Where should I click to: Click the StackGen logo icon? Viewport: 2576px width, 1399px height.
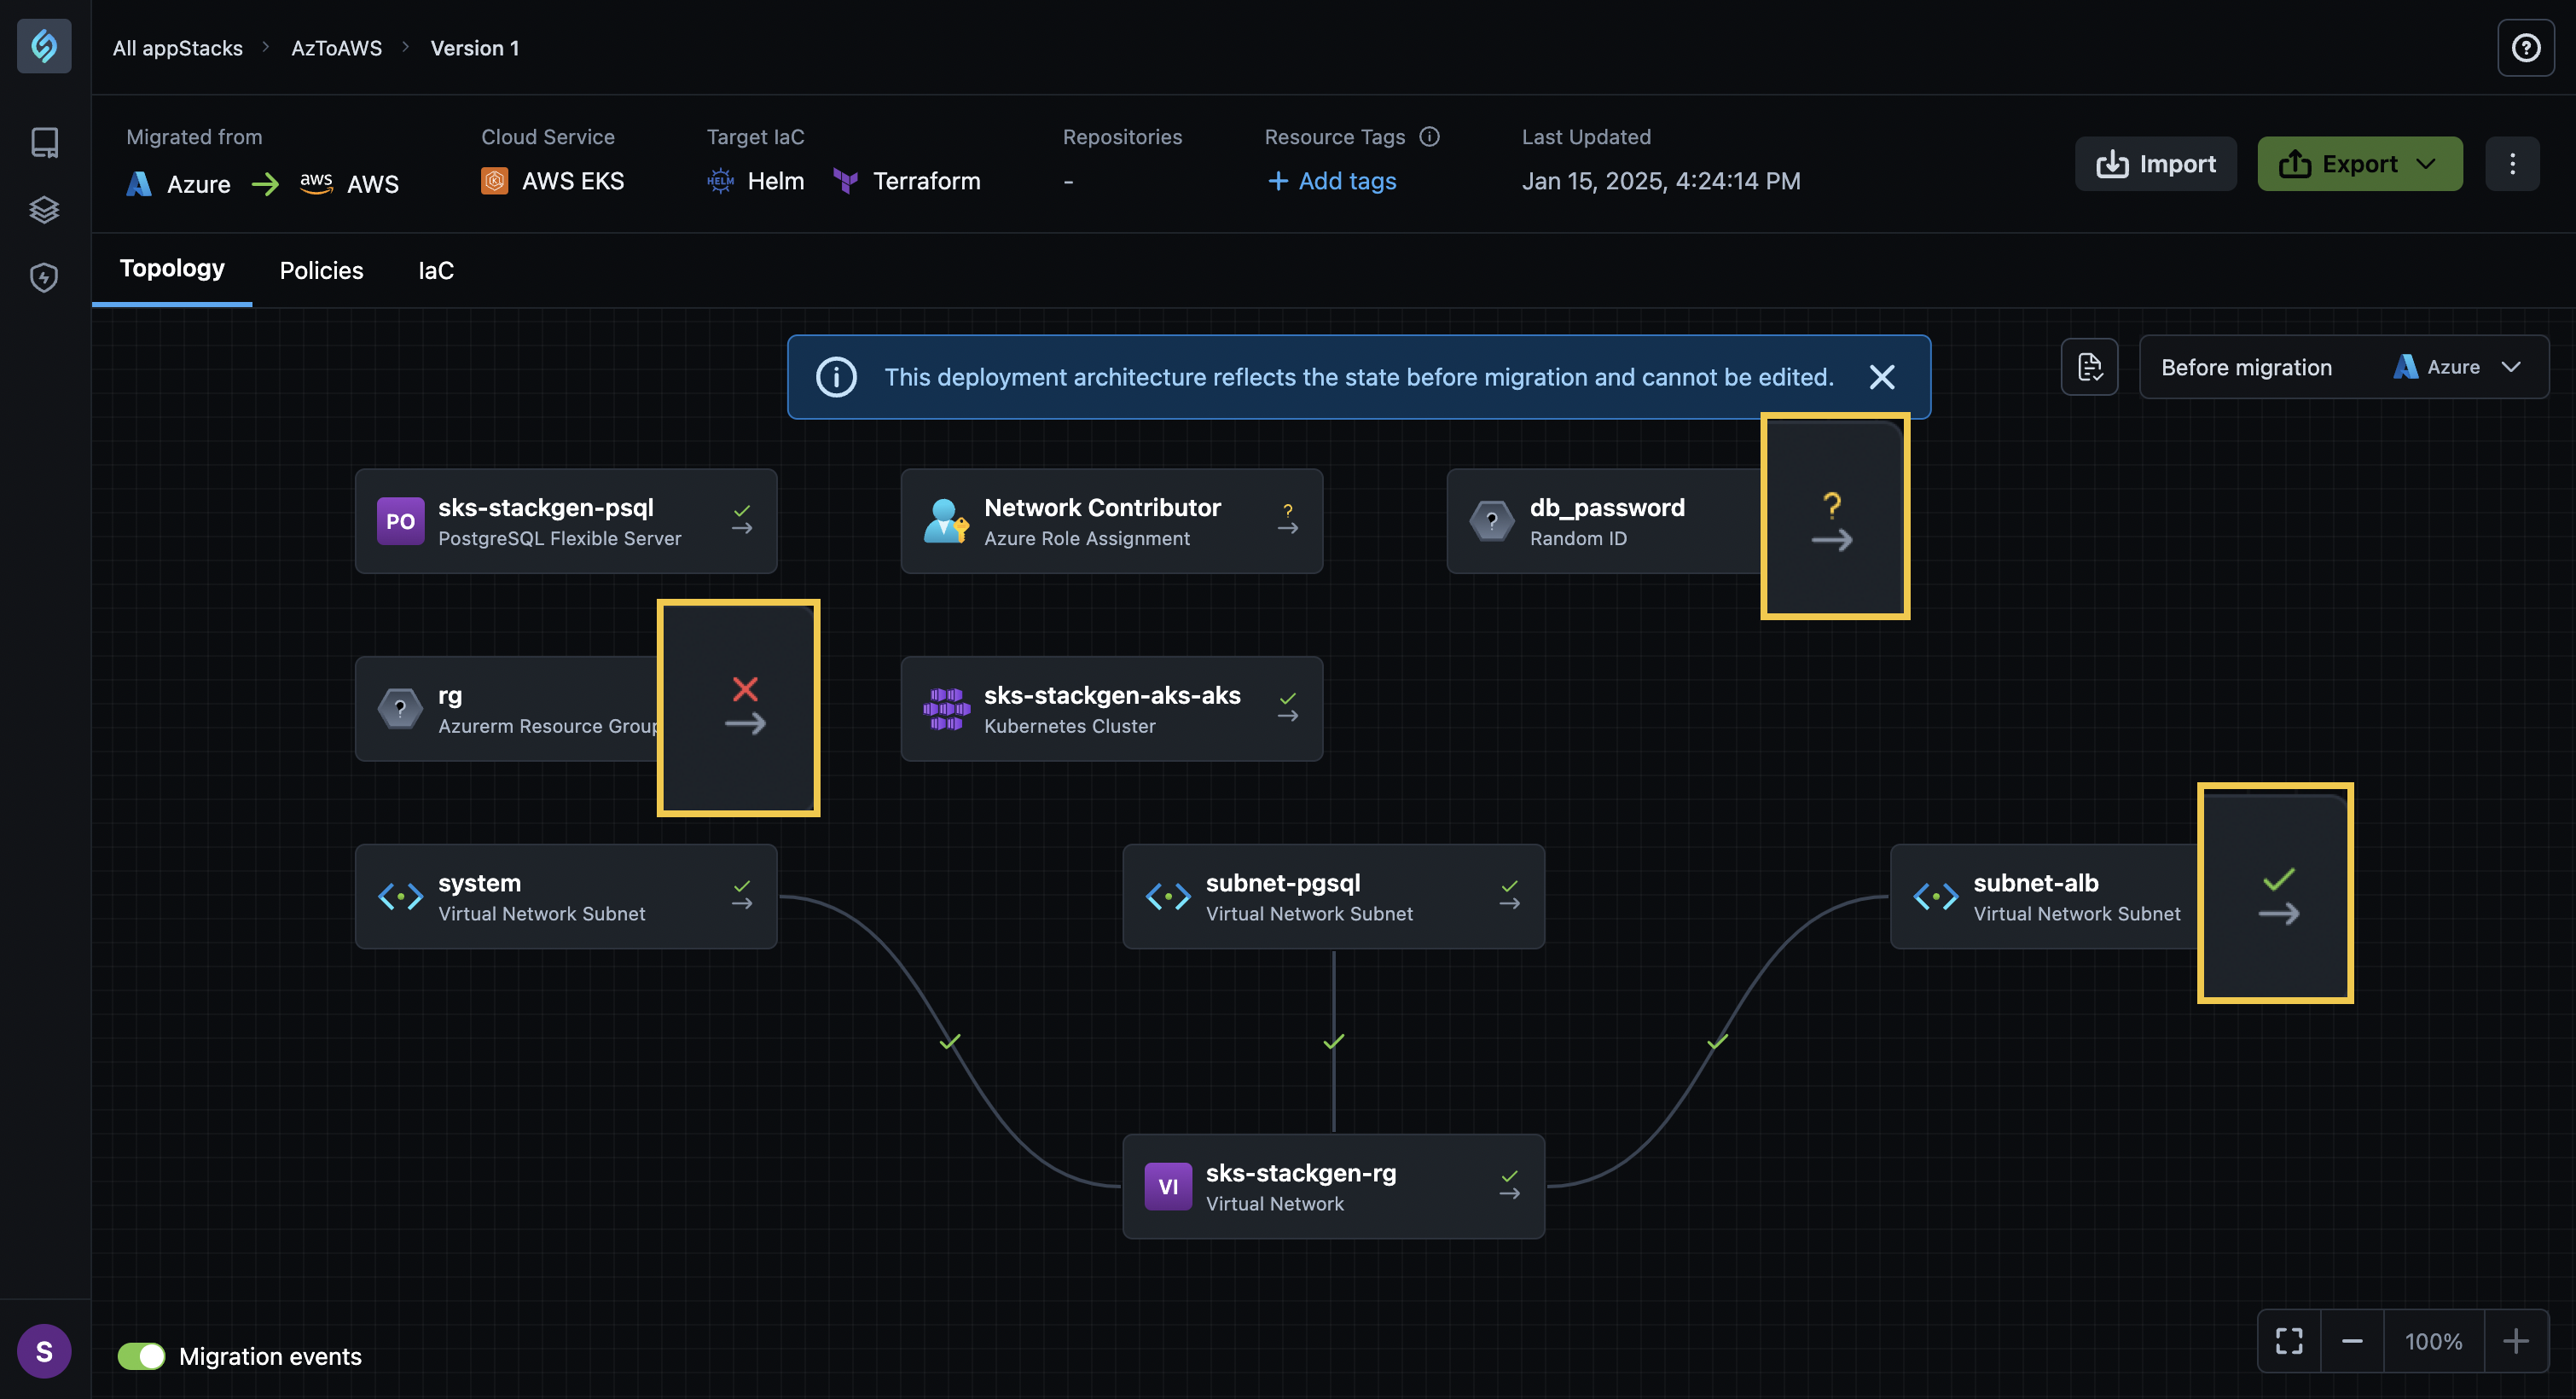coord(44,46)
